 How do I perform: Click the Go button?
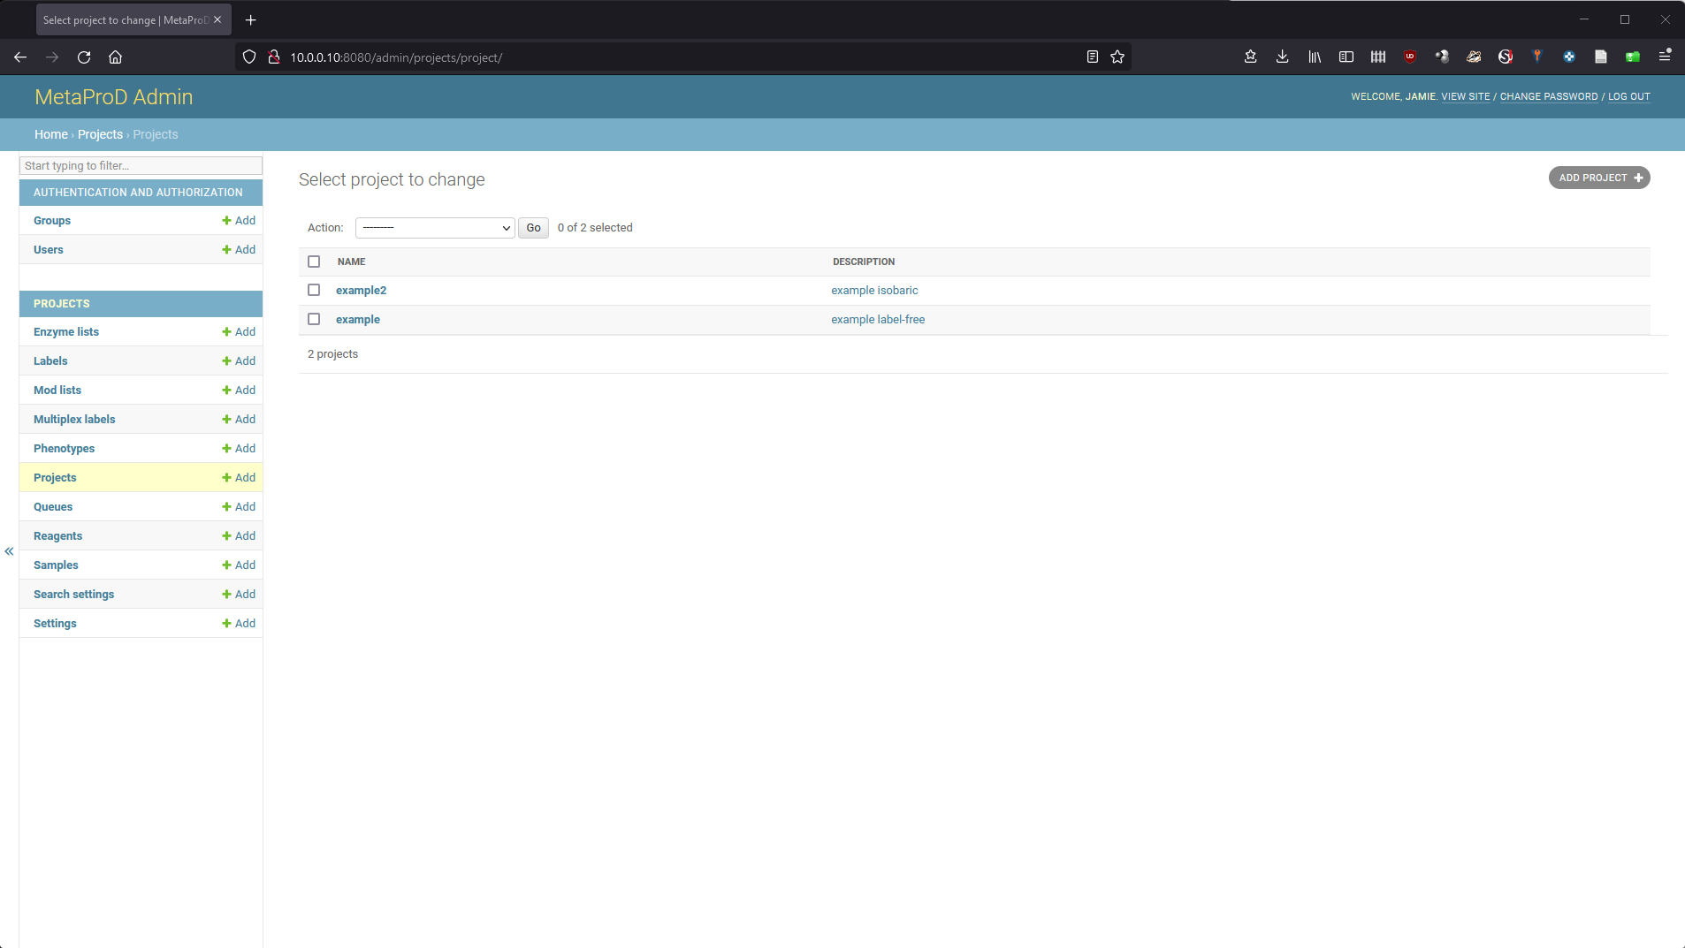point(533,228)
